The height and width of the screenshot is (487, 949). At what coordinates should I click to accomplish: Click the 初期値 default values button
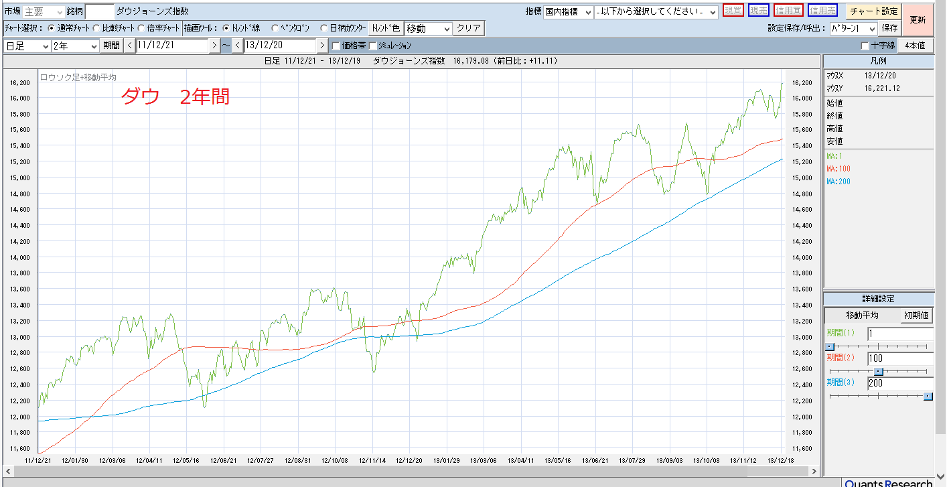916,316
